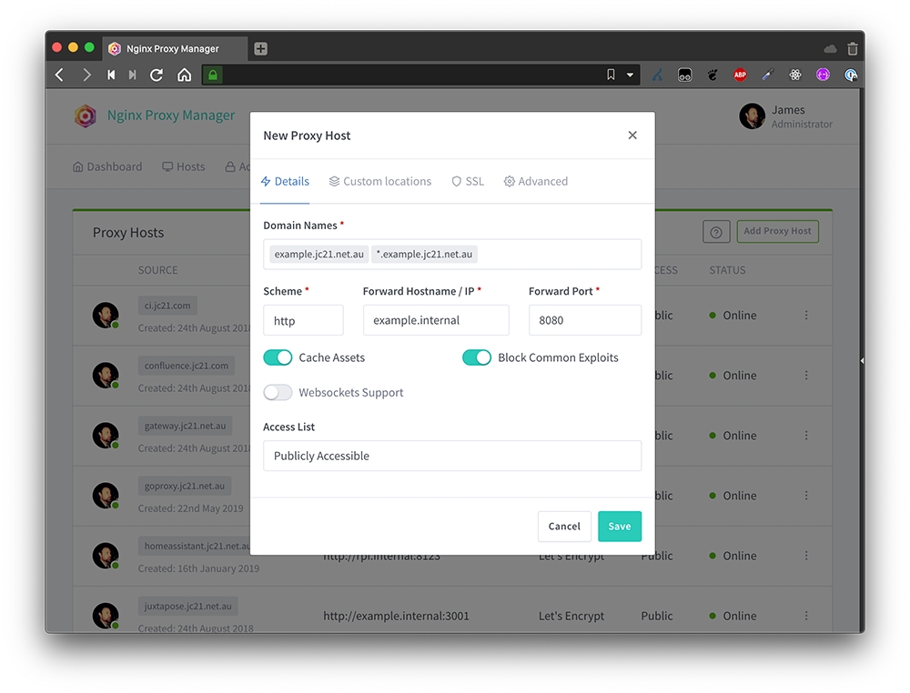Viewport: 910px width, 693px height.
Task: Click the bookmark icon in address bar
Action: tap(611, 75)
